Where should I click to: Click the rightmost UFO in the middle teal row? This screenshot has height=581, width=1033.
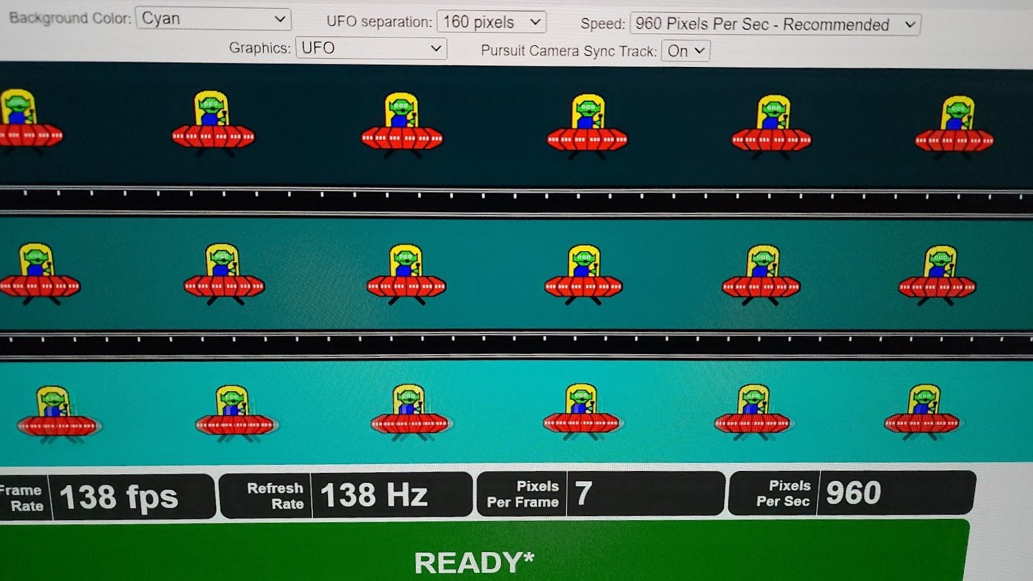[938, 275]
